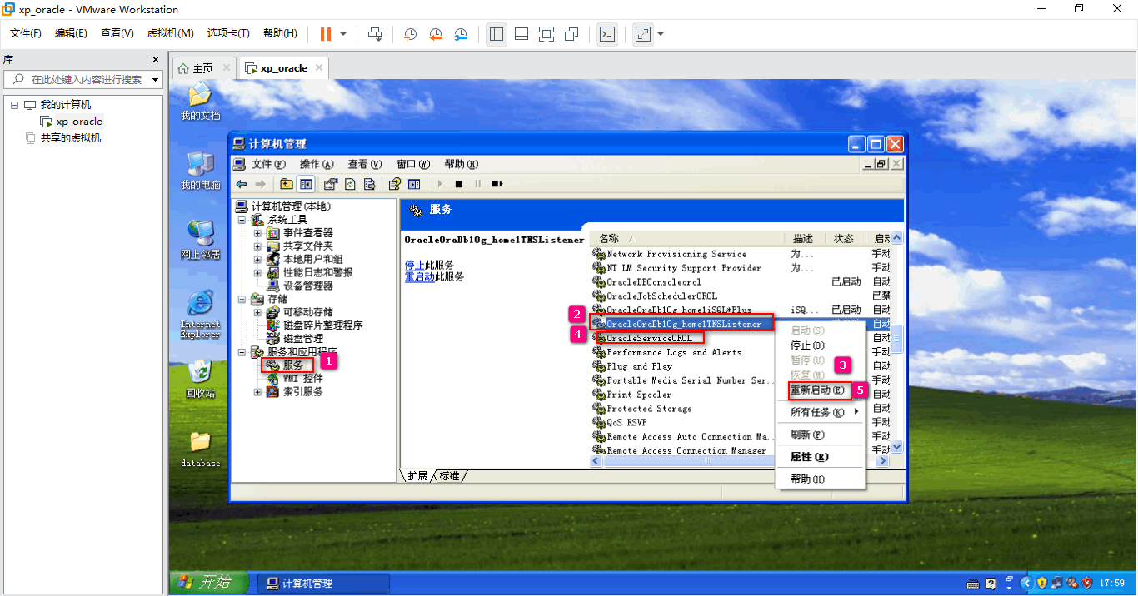Expand 本地用户和组 tree node

pos(257,260)
